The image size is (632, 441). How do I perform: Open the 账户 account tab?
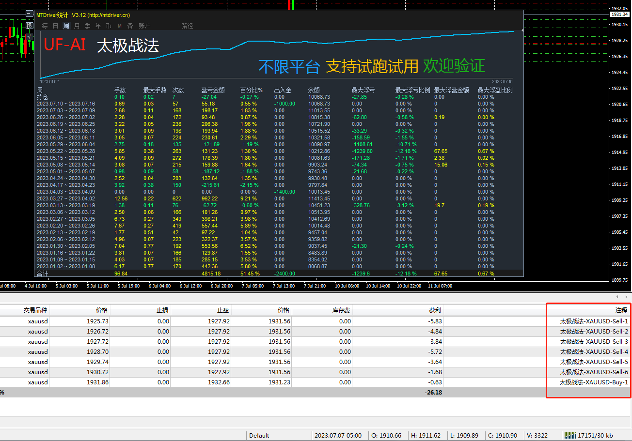pos(144,26)
